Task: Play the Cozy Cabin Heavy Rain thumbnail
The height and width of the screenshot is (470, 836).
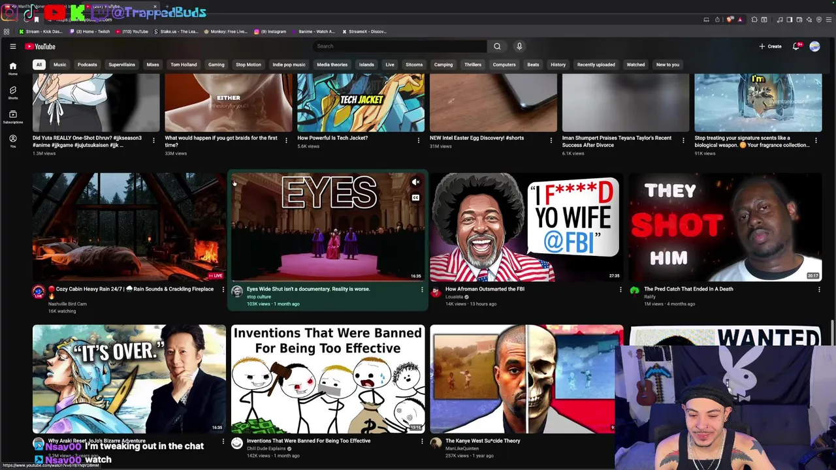Action: (129, 227)
